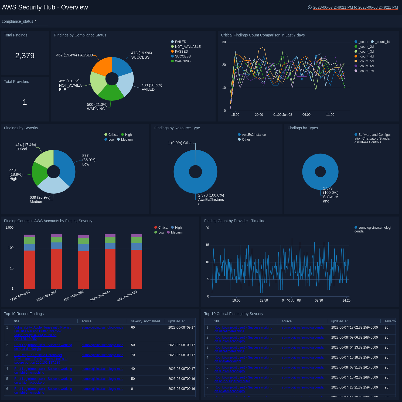Sort Critical Findings by severity column

[390, 321]
